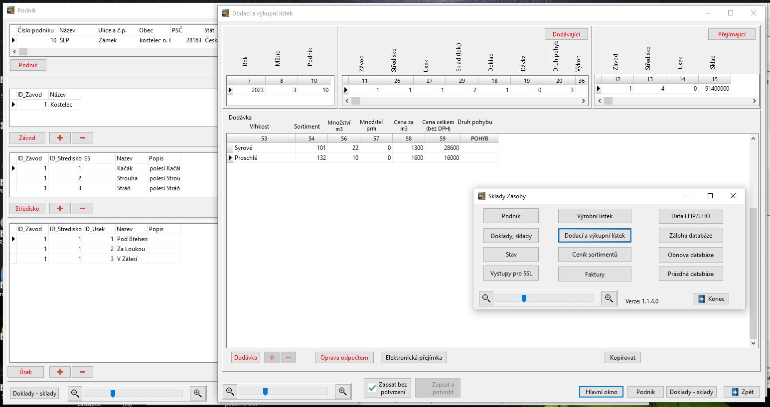
Task: Zoom in on Podnik window
Action: (x=197, y=394)
